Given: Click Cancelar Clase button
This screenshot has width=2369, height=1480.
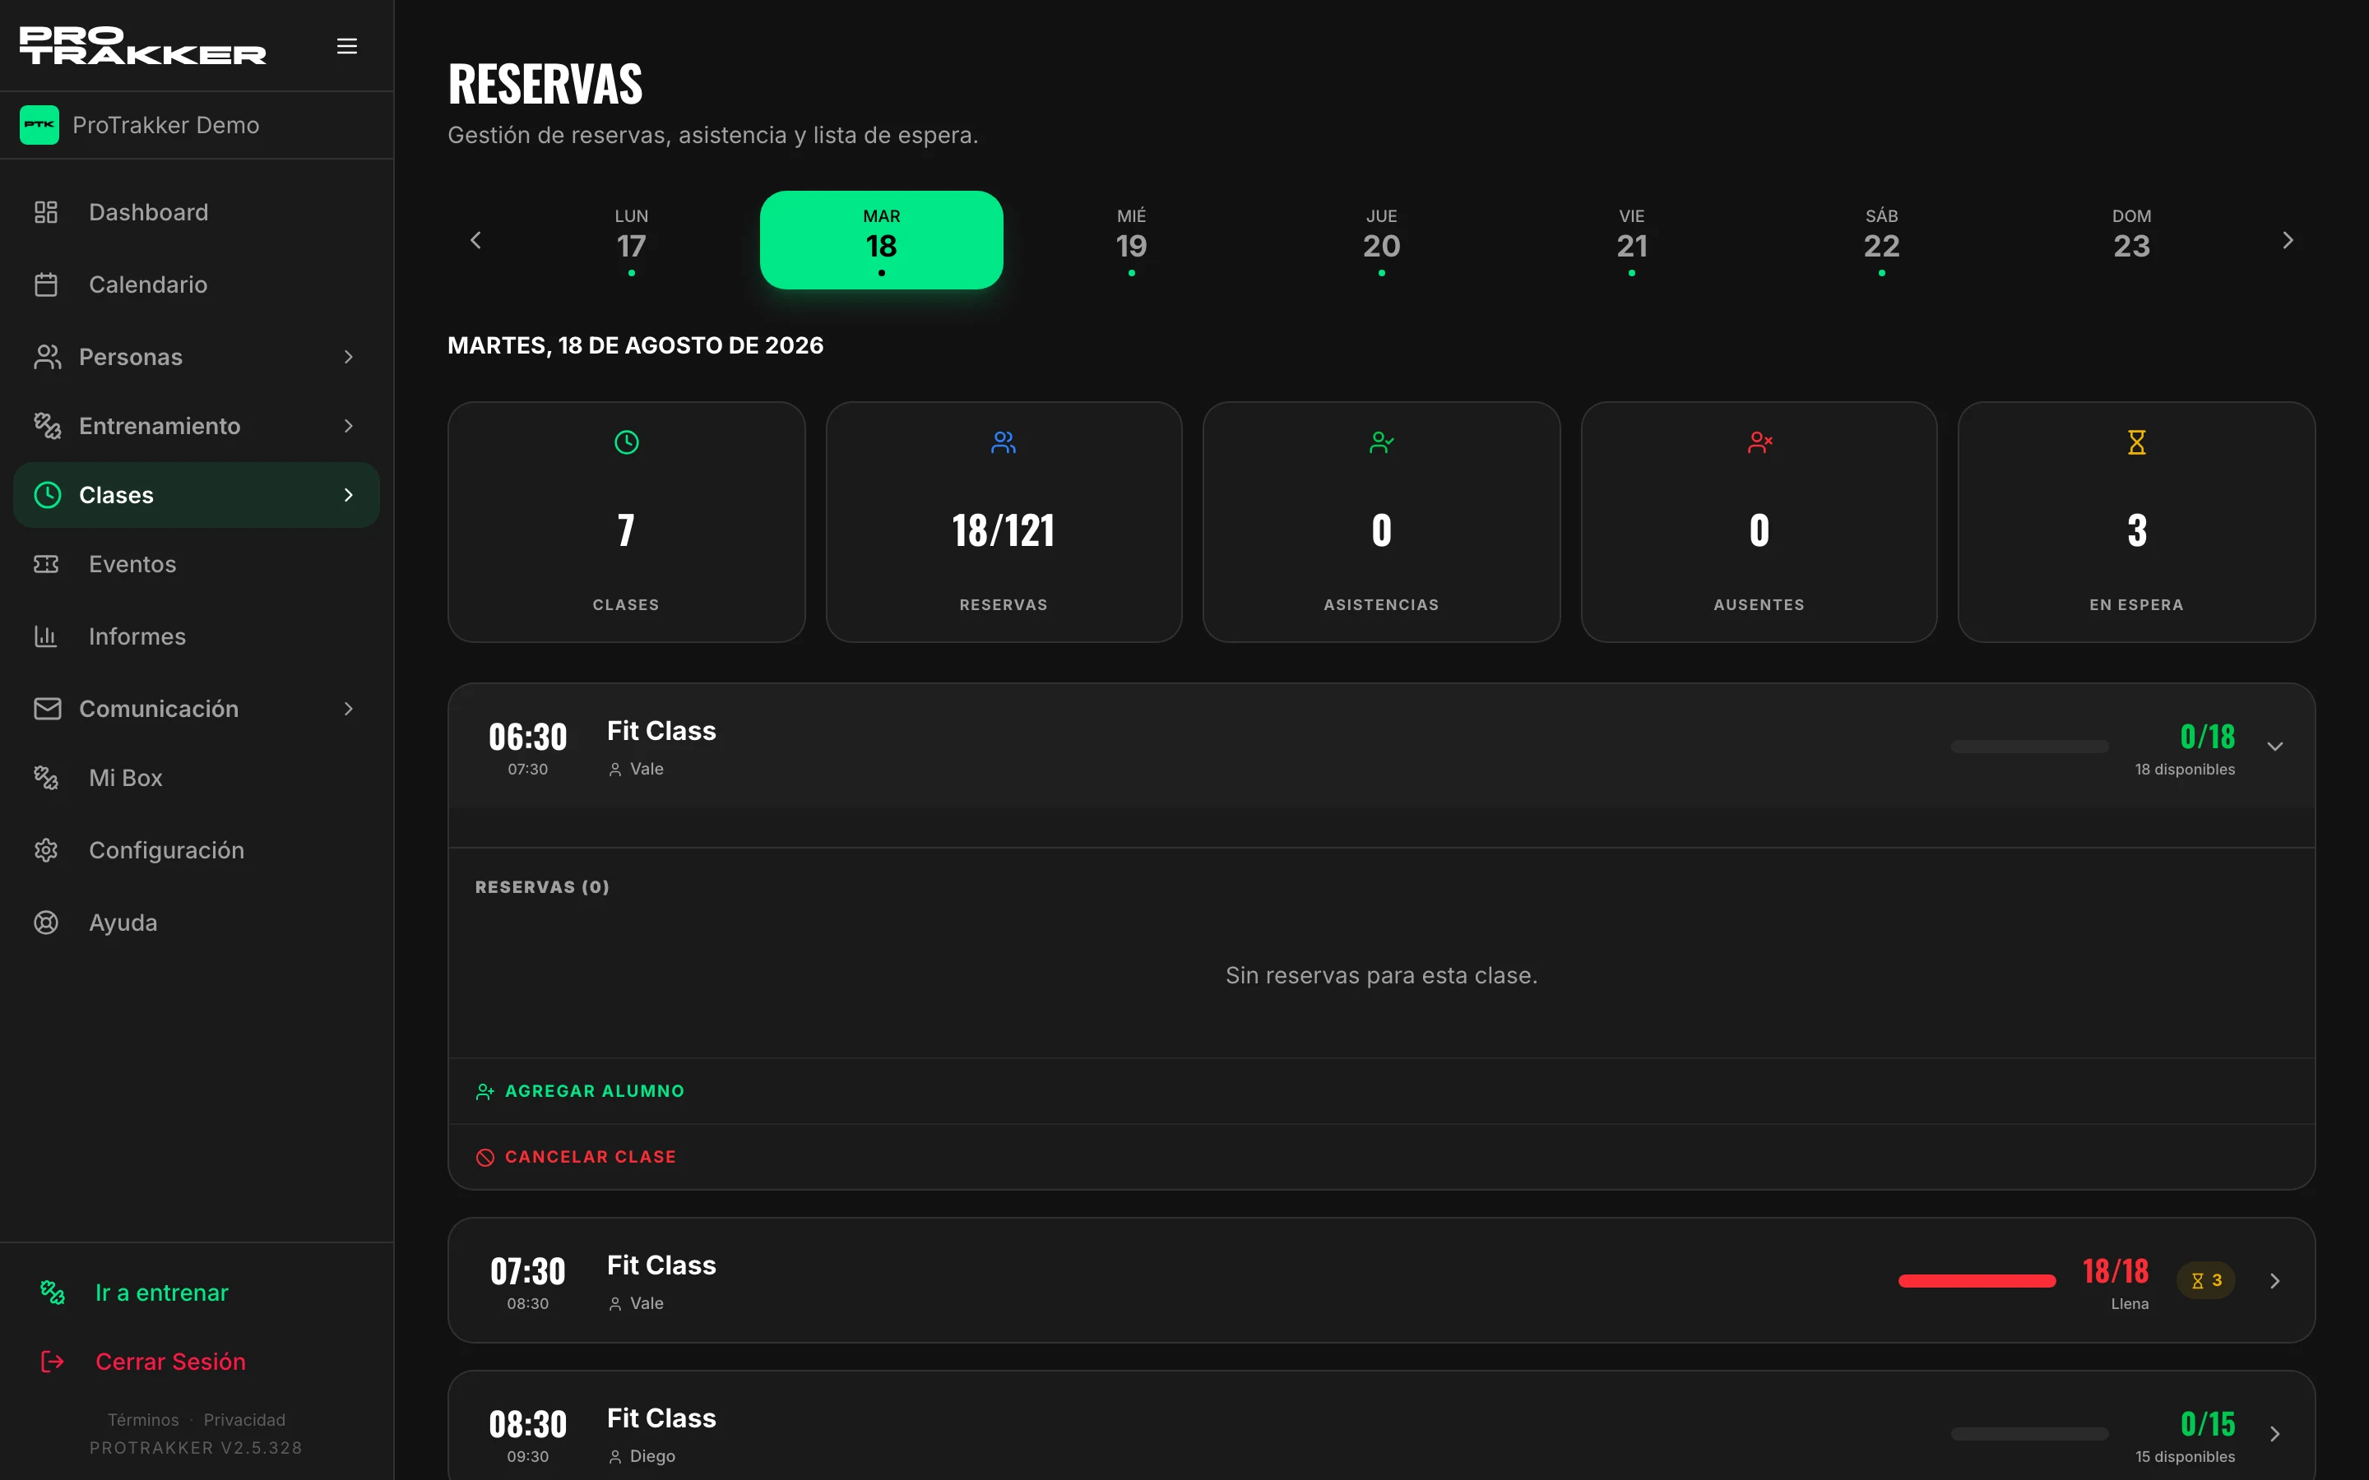Looking at the screenshot, I should pyautogui.click(x=576, y=1157).
